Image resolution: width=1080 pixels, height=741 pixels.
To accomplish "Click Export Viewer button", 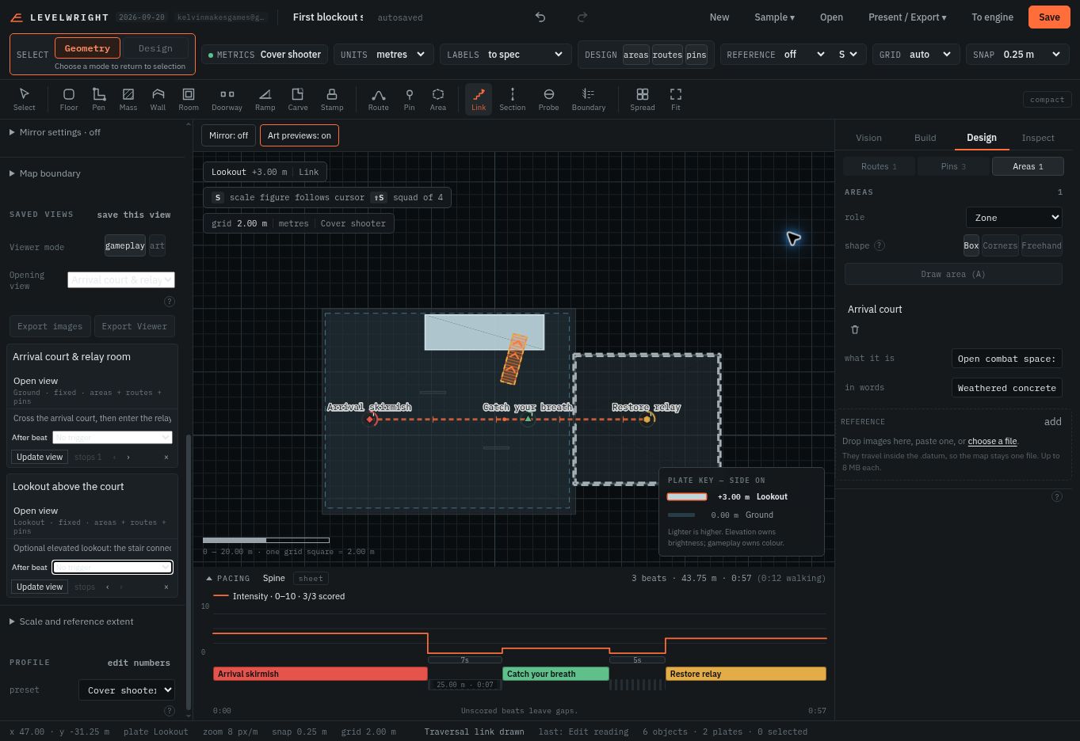I will tap(134, 326).
